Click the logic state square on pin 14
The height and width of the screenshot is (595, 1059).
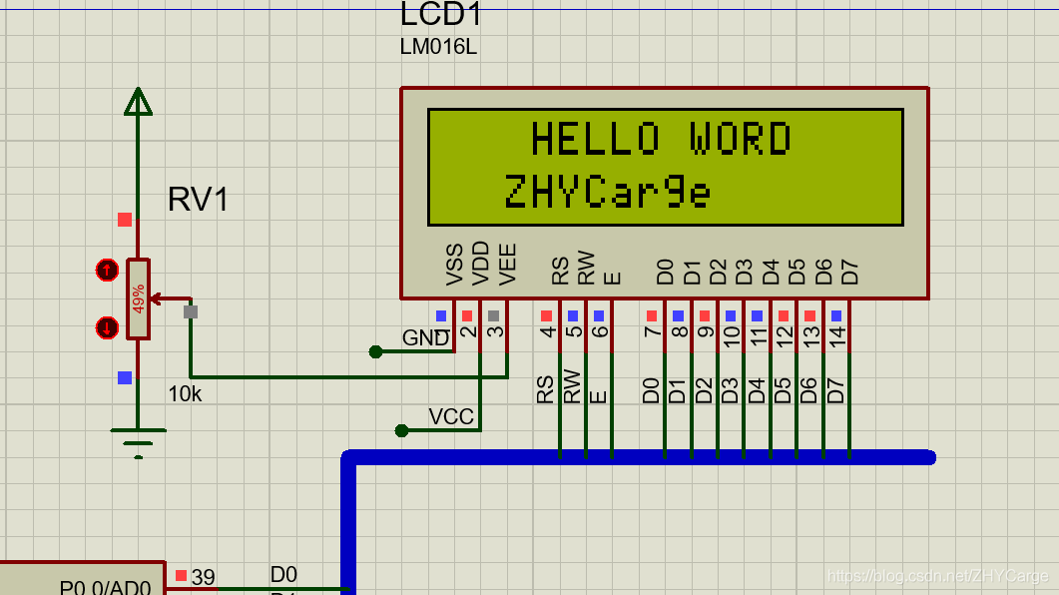pos(836,316)
